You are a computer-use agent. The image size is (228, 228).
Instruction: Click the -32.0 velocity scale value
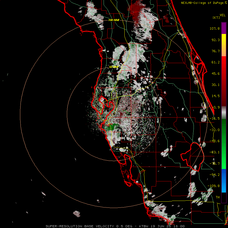(215, 130)
